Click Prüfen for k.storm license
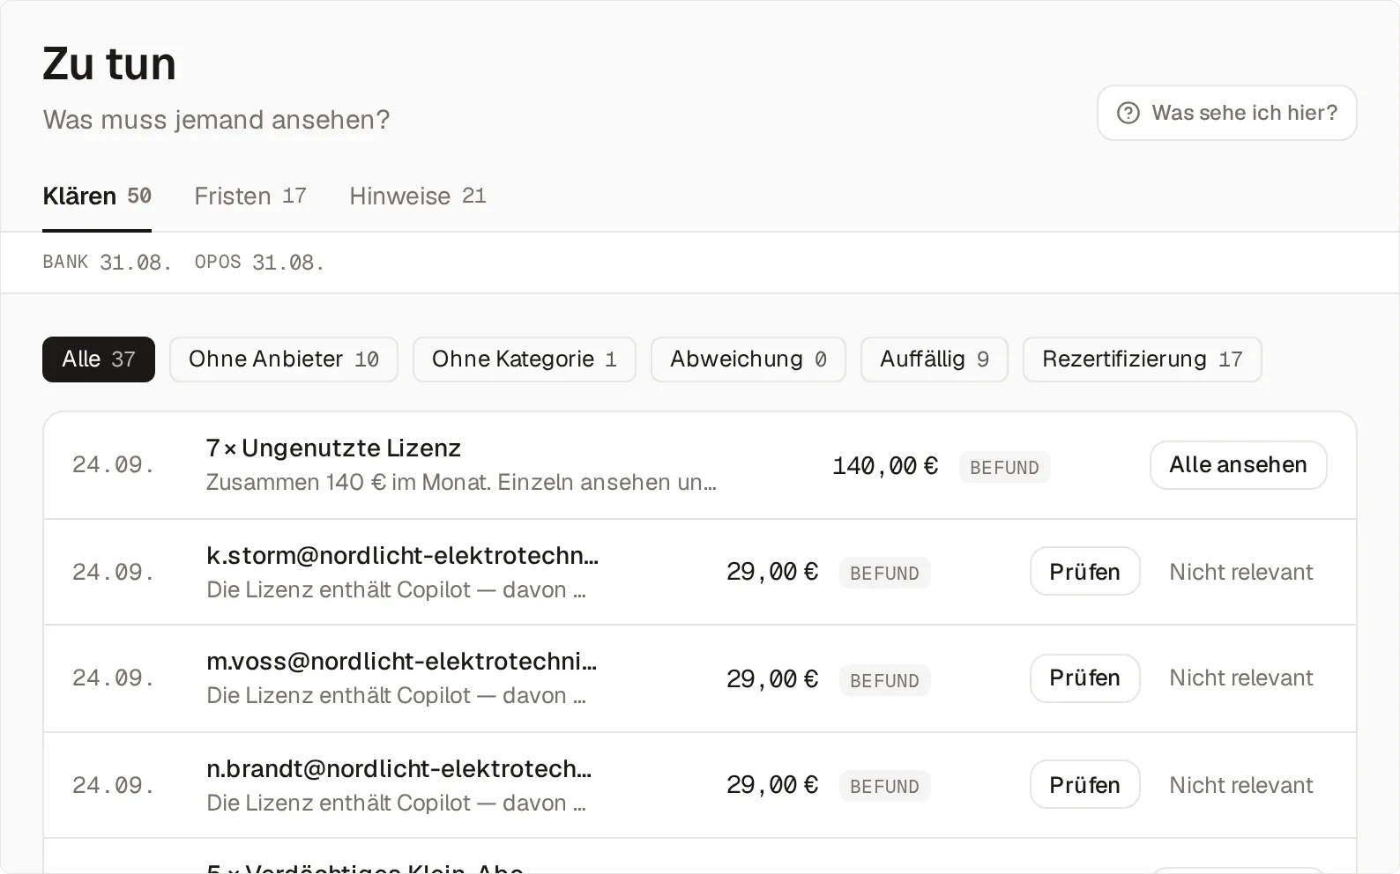The image size is (1400, 874). click(1084, 572)
